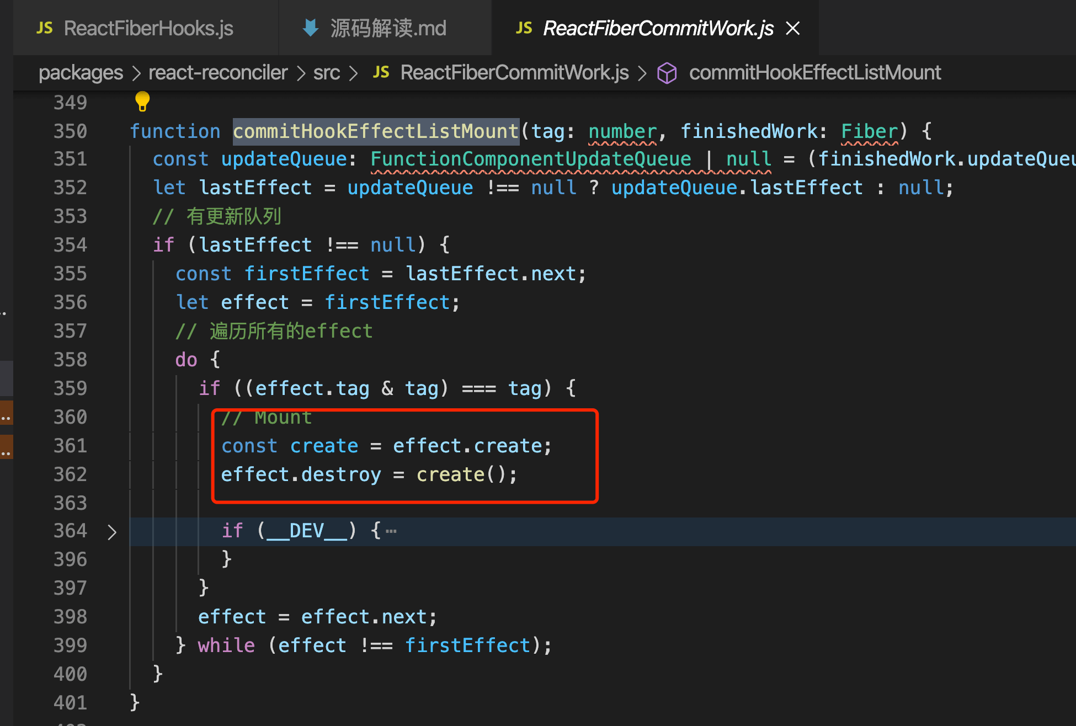The height and width of the screenshot is (726, 1076).
Task: Click the cube symbol icon in breadcrumb
Action: click(x=667, y=73)
